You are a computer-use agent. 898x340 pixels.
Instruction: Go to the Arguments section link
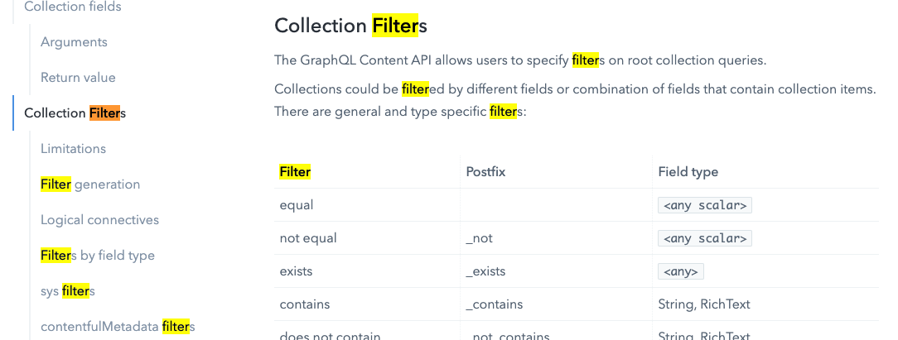74,42
